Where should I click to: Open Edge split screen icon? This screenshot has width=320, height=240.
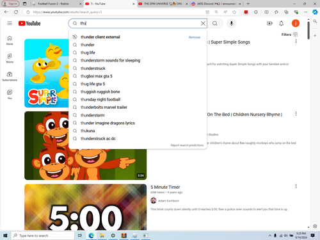click(x=266, y=12)
